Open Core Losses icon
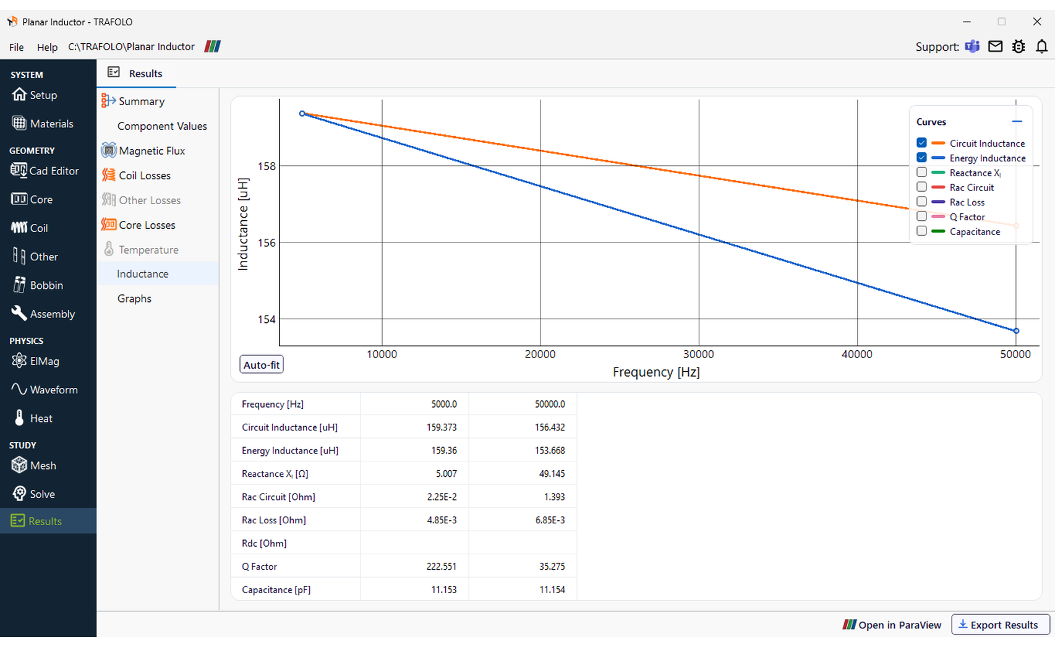The height and width of the screenshot is (647, 1055). pyautogui.click(x=109, y=225)
